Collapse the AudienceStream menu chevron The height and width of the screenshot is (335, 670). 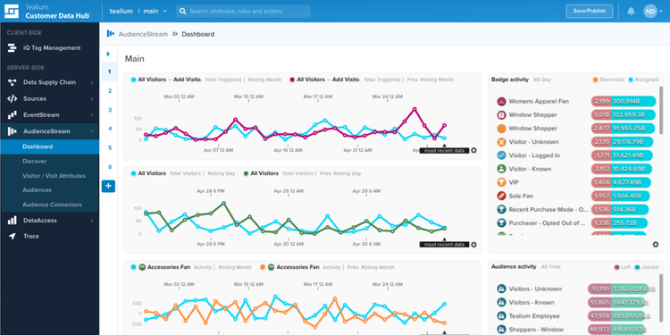pyautogui.click(x=91, y=131)
